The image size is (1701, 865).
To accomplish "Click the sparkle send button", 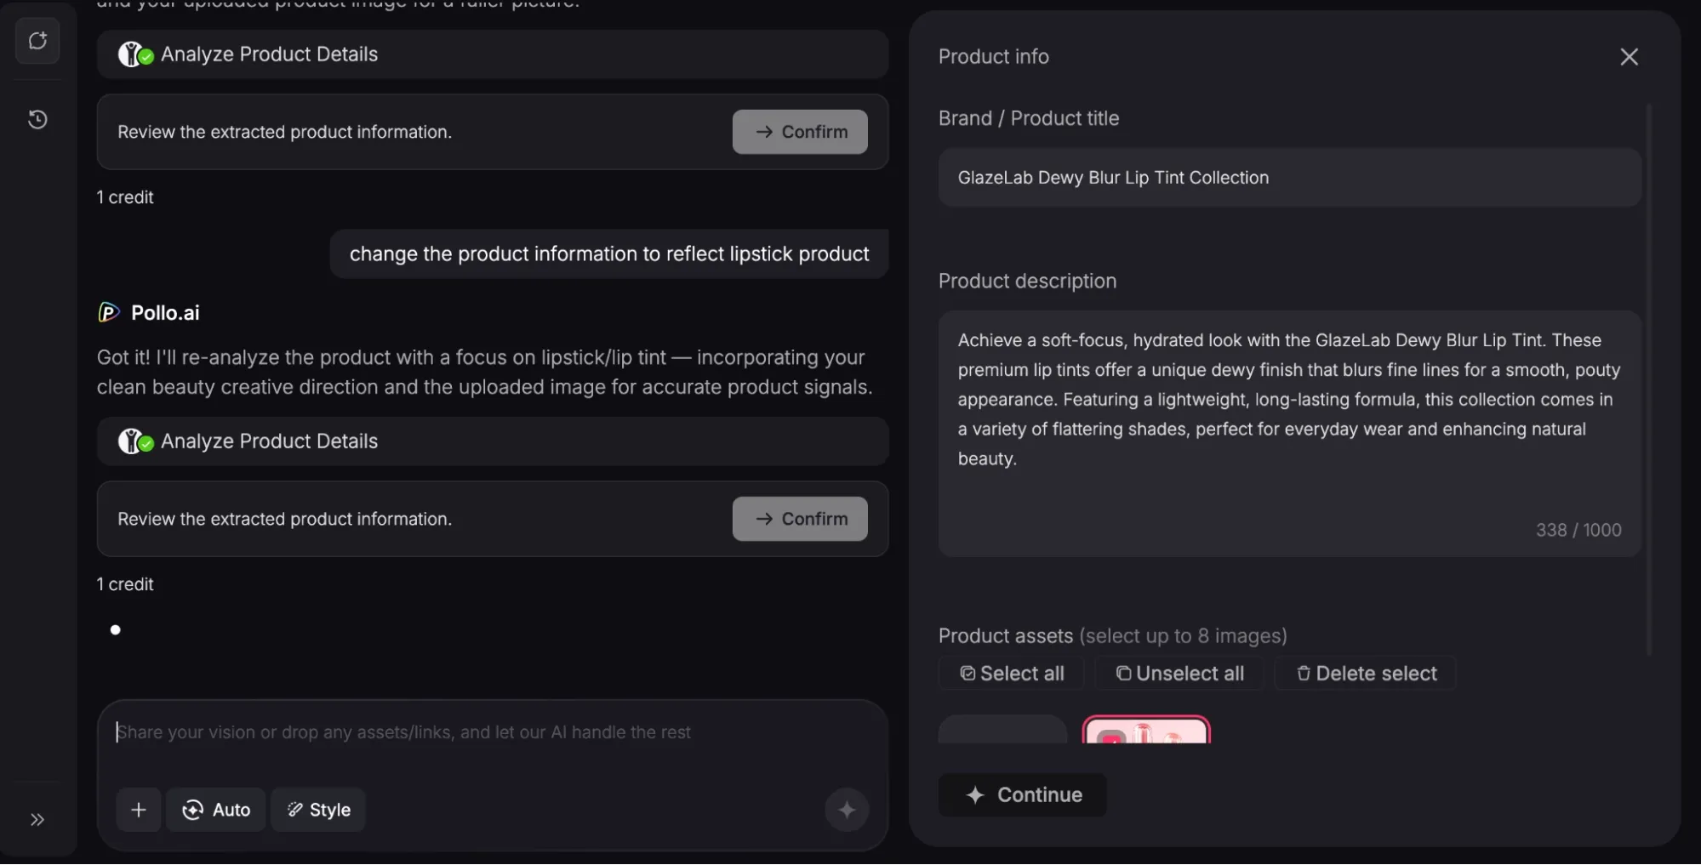I will pos(847,810).
